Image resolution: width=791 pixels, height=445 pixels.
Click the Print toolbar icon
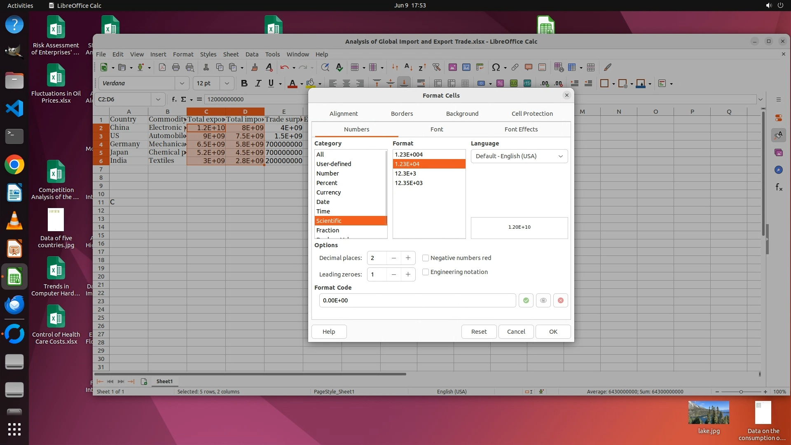[x=176, y=67]
